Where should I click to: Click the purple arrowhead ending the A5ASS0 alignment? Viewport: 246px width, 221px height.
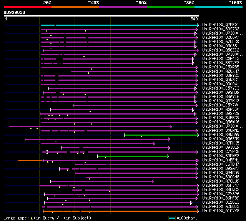click(x=193, y=110)
